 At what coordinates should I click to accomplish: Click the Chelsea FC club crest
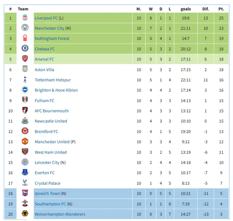pyautogui.click(x=25, y=48)
